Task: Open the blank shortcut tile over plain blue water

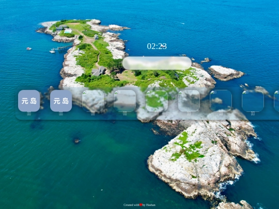Action: point(253,101)
